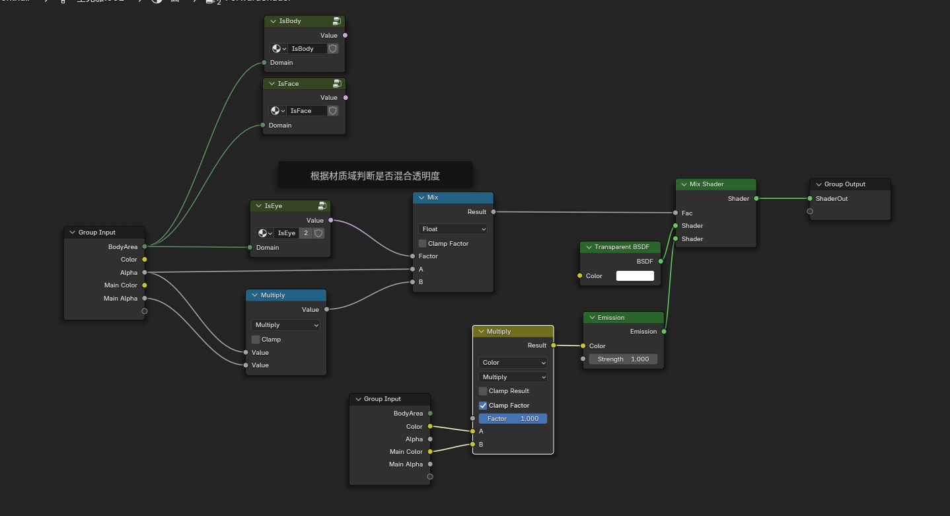Open the node tree browser in IsEye node
Image resolution: width=950 pixels, height=516 pixels.
[x=264, y=233]
